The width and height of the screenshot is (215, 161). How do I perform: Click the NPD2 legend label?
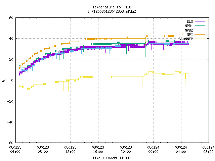tap(189, 30)
